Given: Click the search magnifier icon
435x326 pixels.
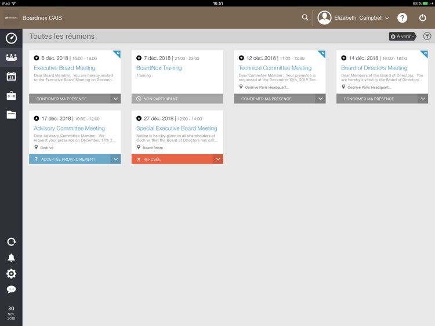Looking at the screenshot, I should pyautogui.click(x=305, y=17).
